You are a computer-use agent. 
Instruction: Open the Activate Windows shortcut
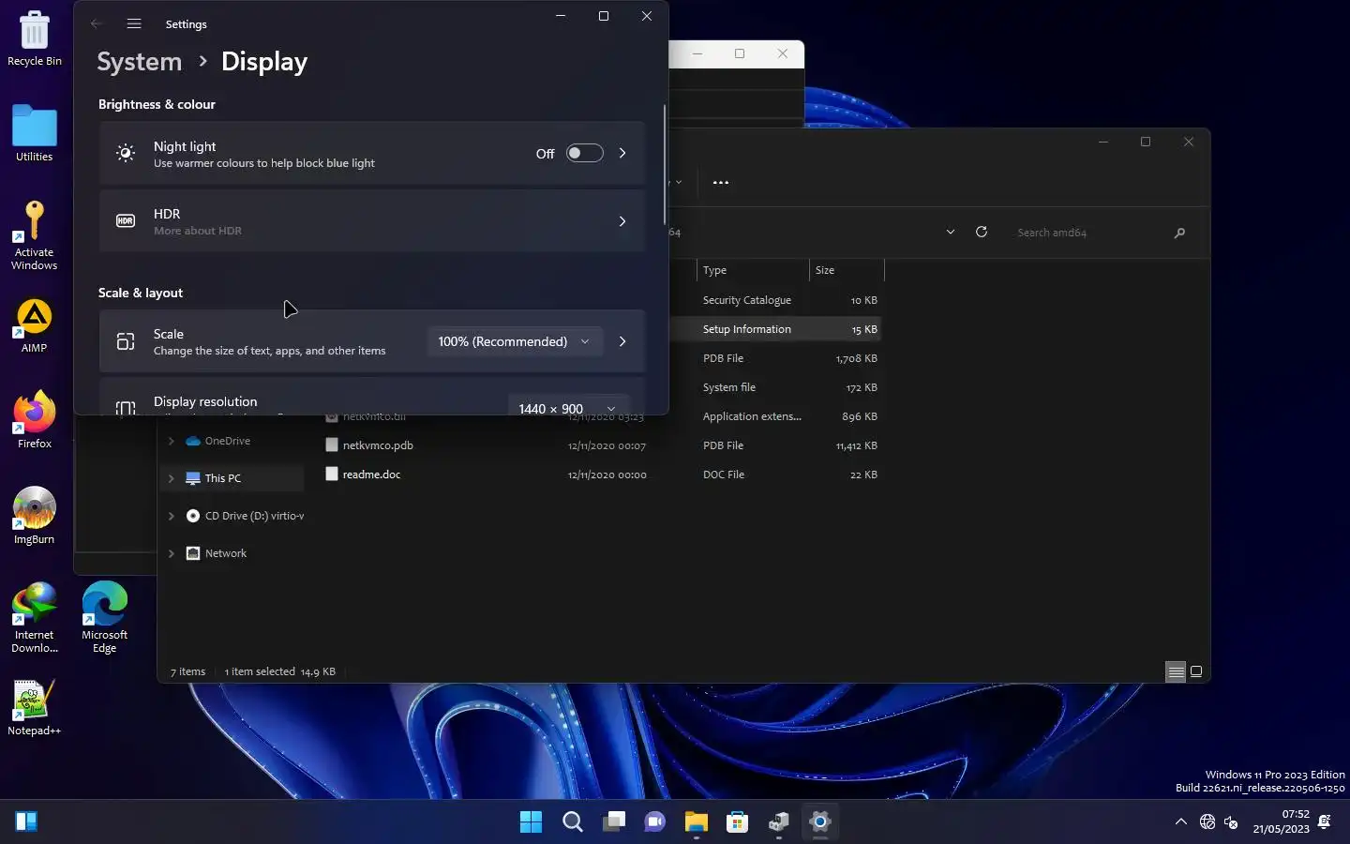click(35, 235)
